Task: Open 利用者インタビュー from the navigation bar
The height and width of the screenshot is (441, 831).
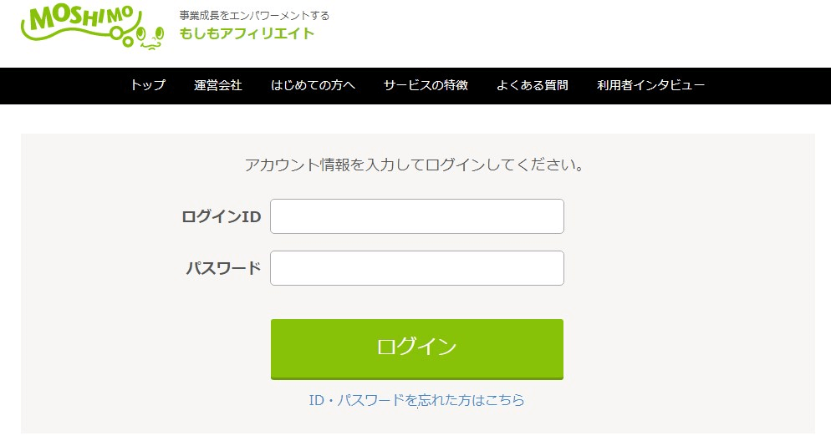Action: coord(650,85)
